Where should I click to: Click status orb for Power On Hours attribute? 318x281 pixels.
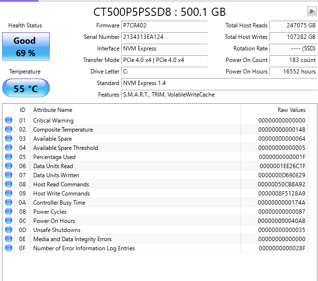pyautogui.click(x=9, y=220)
